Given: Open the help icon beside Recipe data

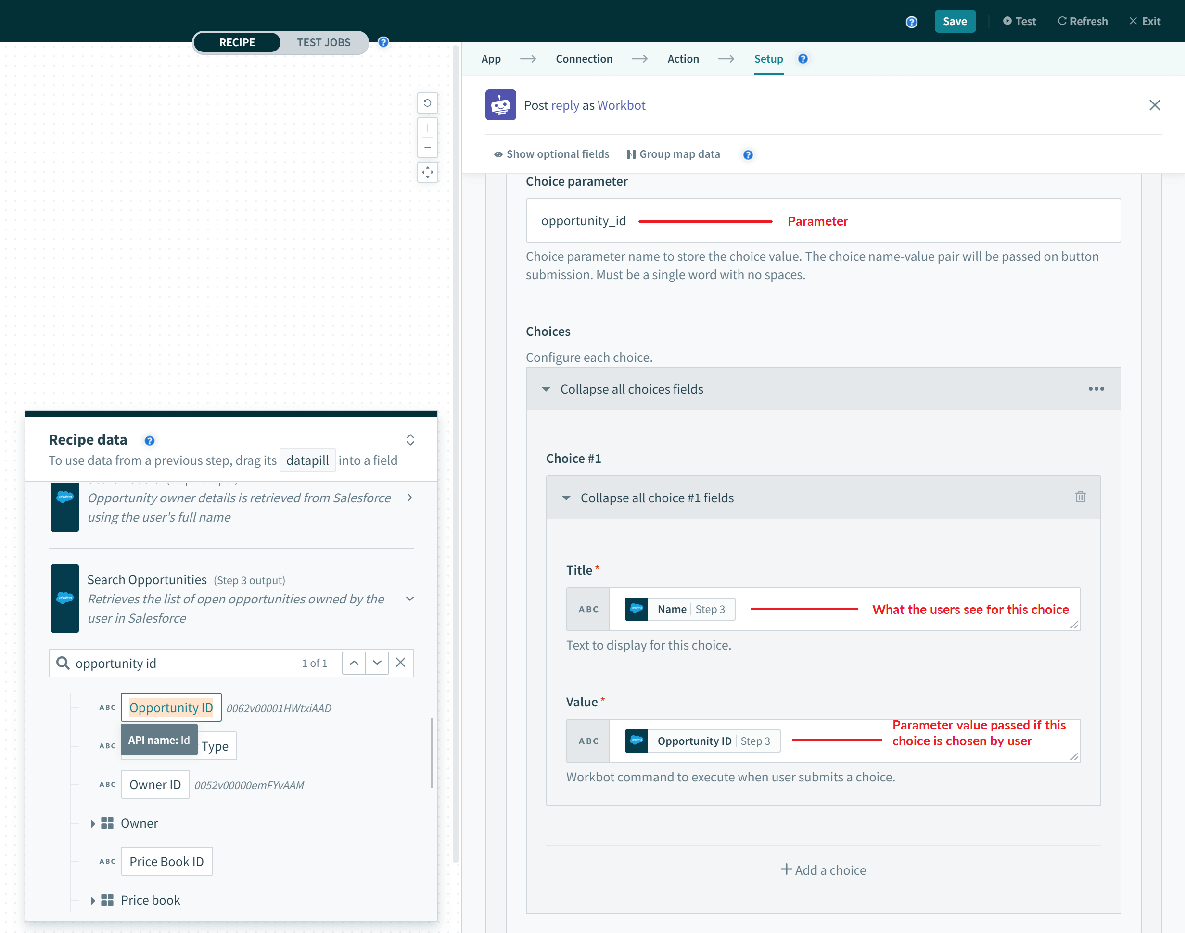Looking at the screenshot, I should (x=149, y=440).
